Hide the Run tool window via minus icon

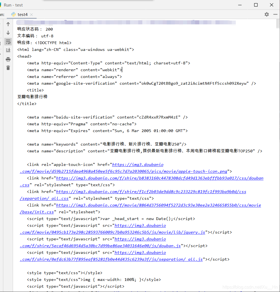pos(275,14)
